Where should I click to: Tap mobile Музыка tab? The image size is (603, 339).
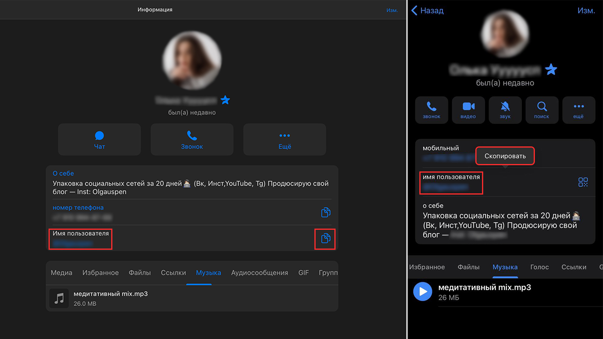coord(505,267)
